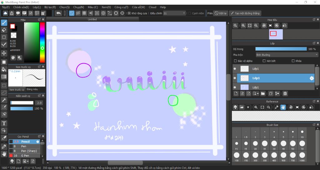The image size is (320, 170).
Task: Select the G Pen brush
Action: click(x=24, y=156)
